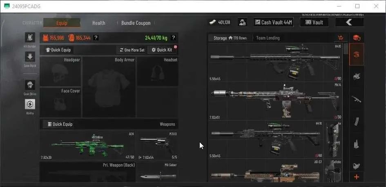Click the Save Build download icon
The width and height of the screenshot is (386, 187).
(30, 57)
